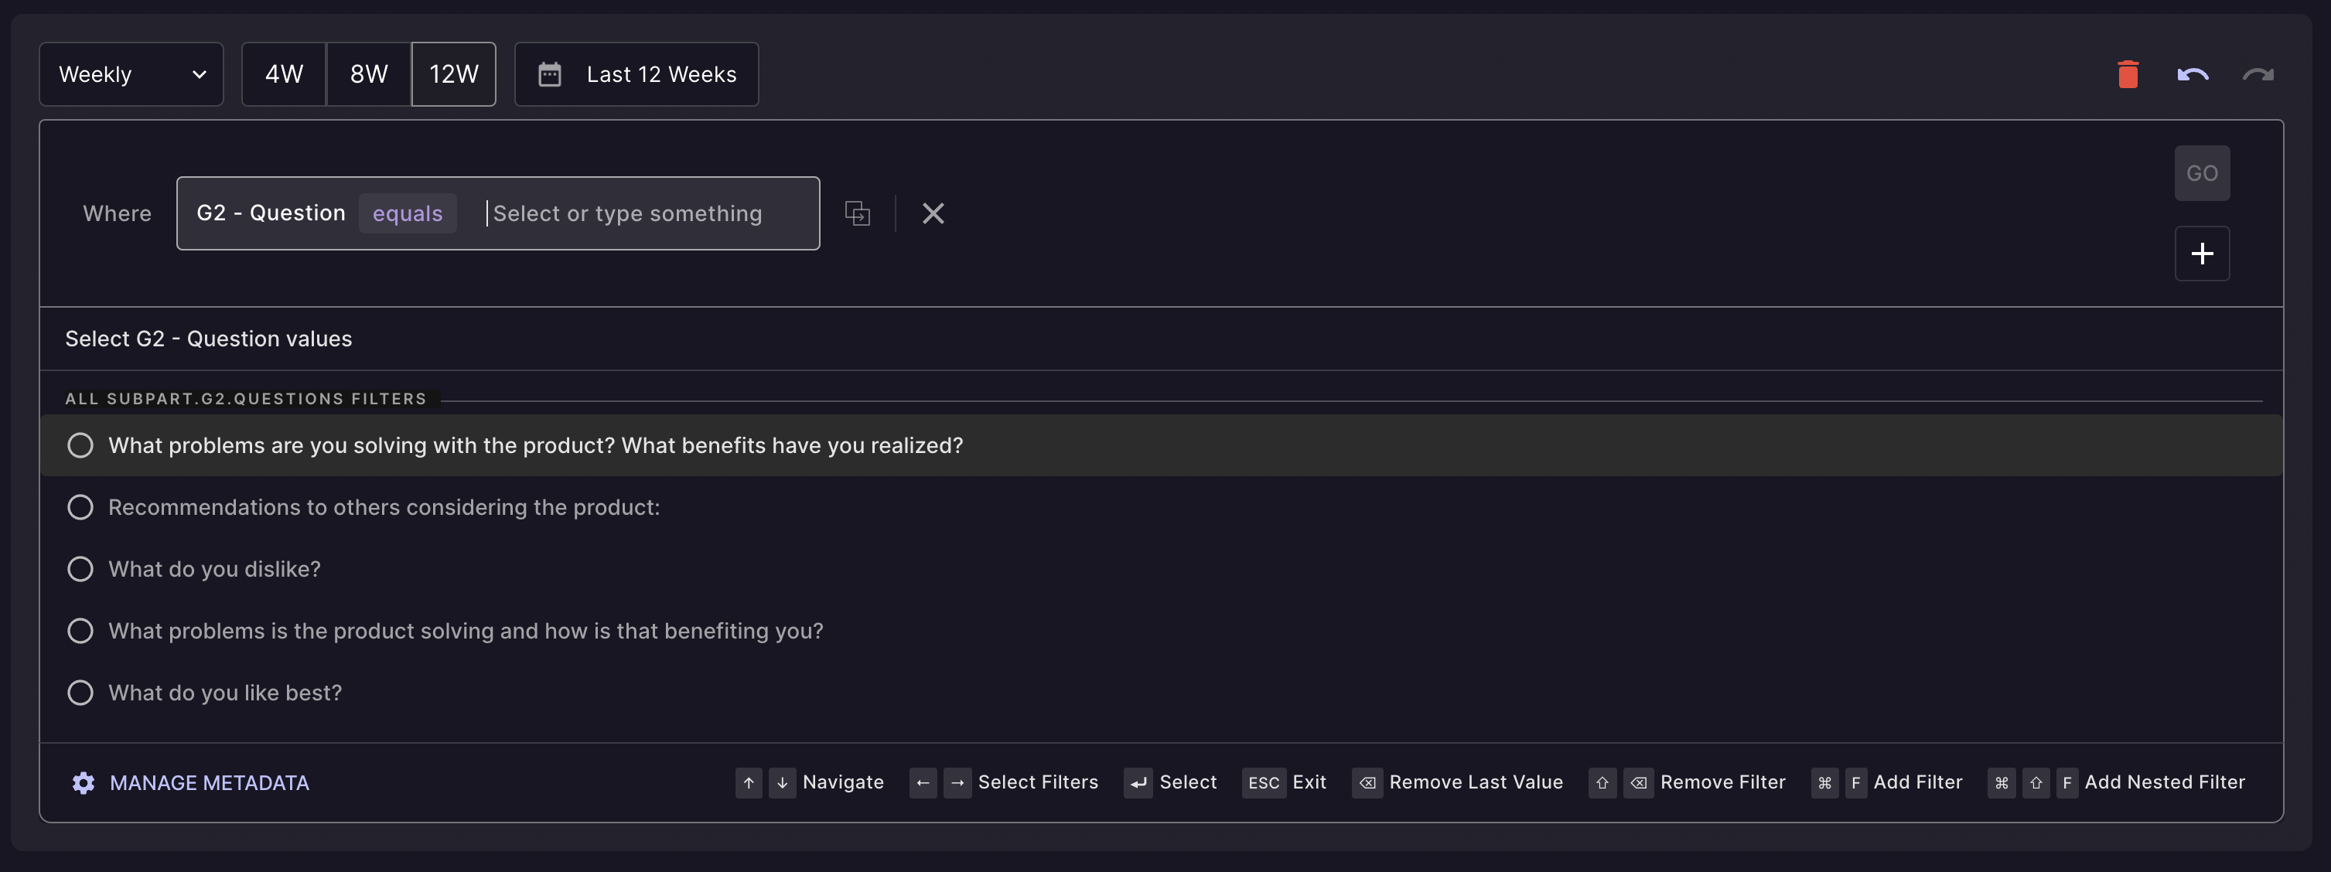Open the Last 12 Weeks date picker
This screenshot has height=872, width=2331.
pos(660,74)
